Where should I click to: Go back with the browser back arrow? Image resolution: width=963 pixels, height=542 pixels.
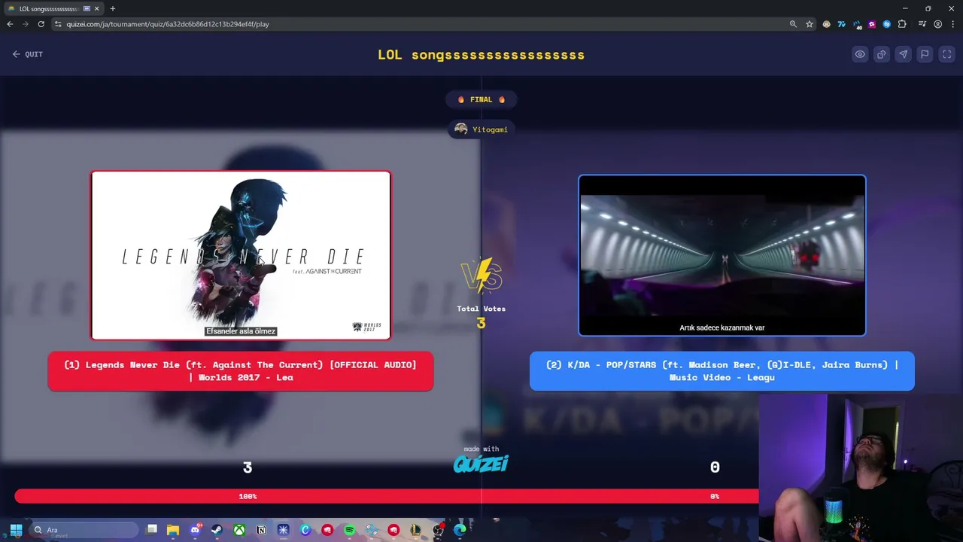click(x=10, y=24)
